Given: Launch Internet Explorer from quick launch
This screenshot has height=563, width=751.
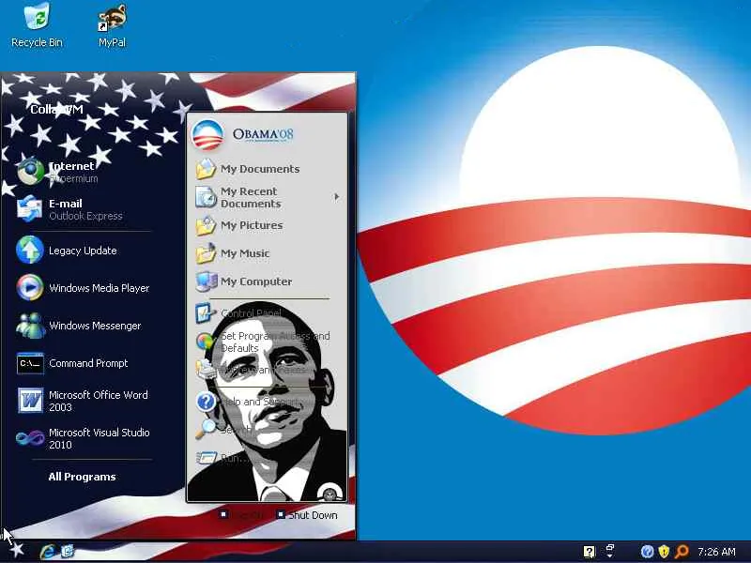Looking at the screenshot, I should (48, 552).
